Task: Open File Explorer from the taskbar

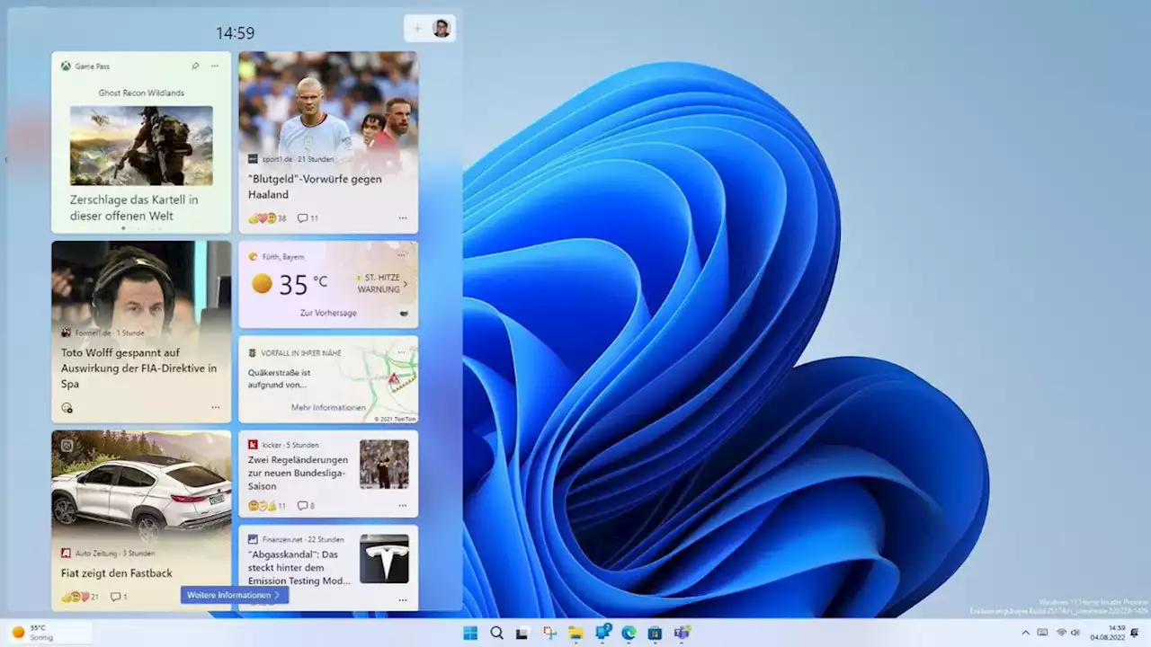Action: 575,633
